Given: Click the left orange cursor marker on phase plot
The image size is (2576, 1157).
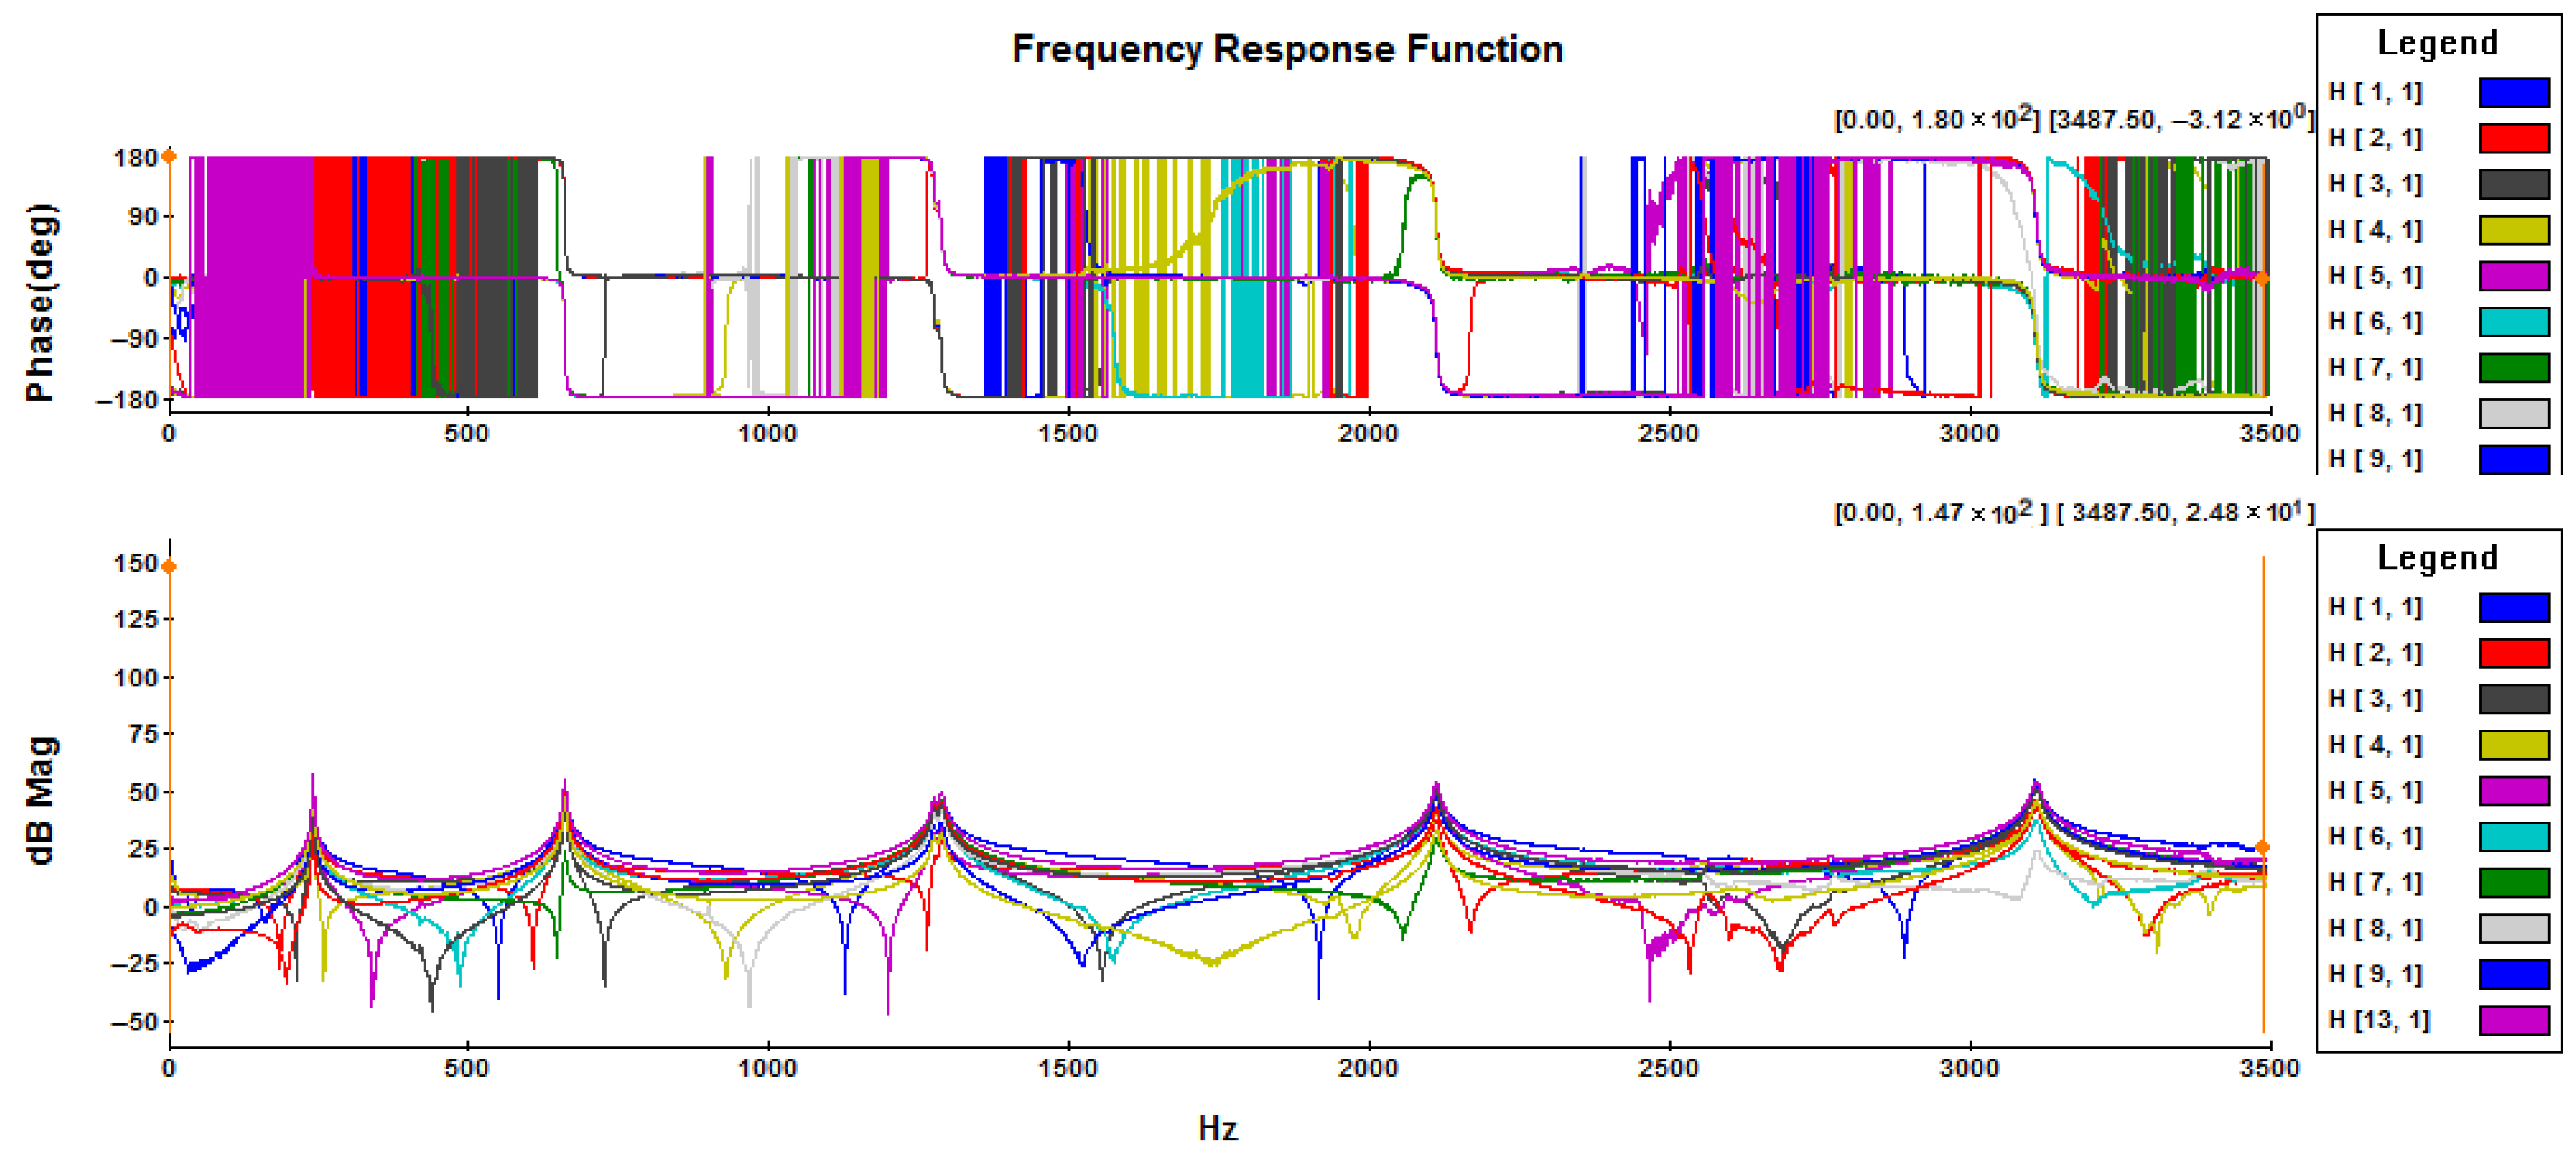Looking at the screenshot, I should pos(169,156).
